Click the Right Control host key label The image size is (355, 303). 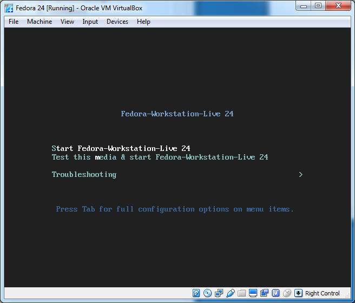coord(322,293)
